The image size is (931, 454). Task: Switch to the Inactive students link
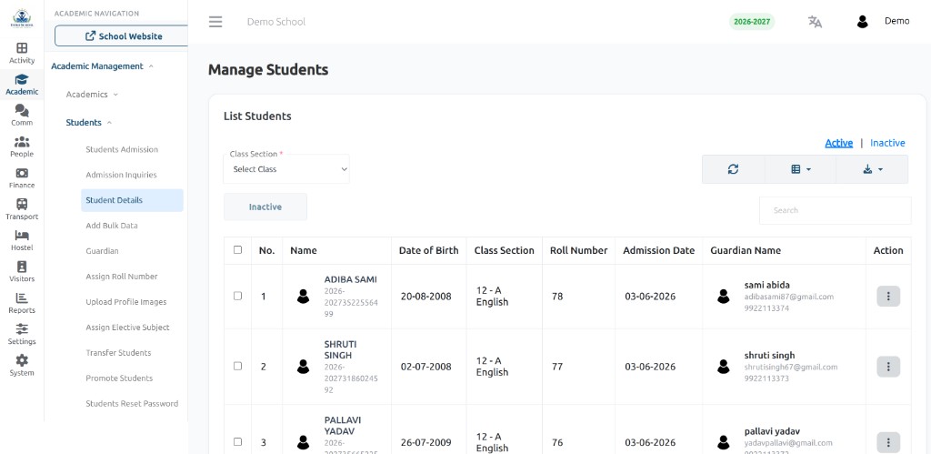point(887,143)
